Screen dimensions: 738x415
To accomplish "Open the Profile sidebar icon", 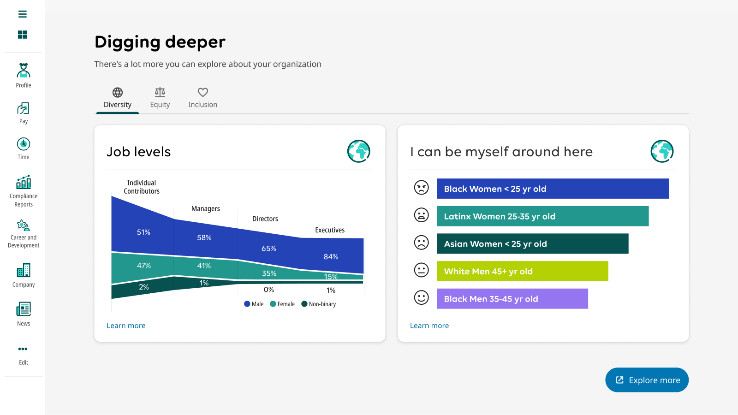I will tap(24, 70).
